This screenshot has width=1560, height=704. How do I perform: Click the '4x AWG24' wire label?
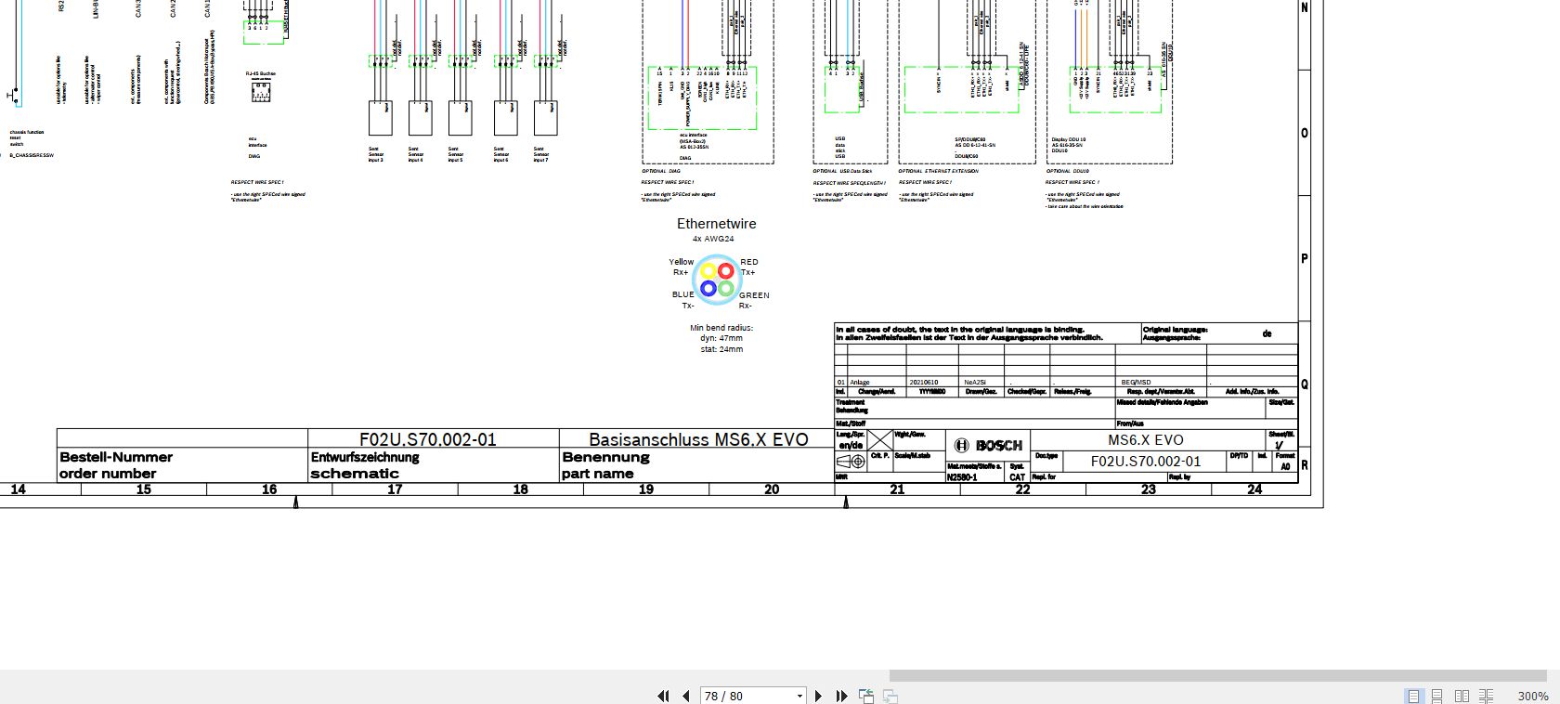pos(713,239)
